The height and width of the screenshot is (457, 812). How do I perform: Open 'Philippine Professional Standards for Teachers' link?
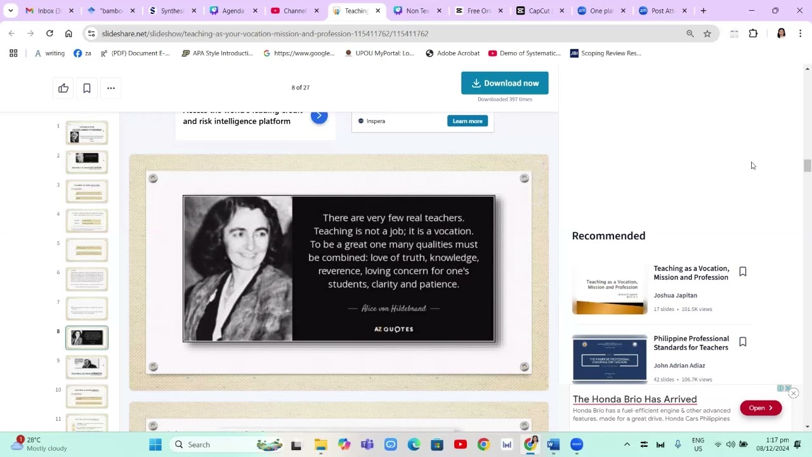point(691,343)
